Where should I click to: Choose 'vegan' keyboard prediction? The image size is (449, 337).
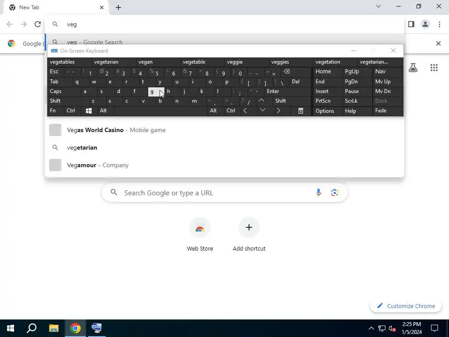point(158,62)
